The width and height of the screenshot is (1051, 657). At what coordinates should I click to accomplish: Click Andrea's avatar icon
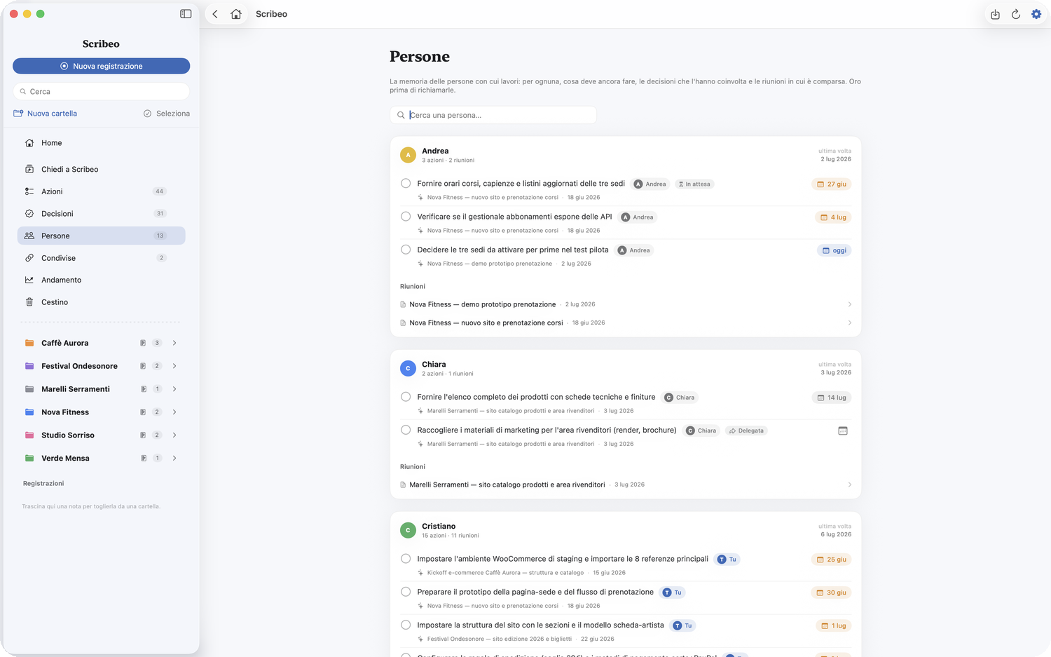pyautogui.click(x=408, y=155)
